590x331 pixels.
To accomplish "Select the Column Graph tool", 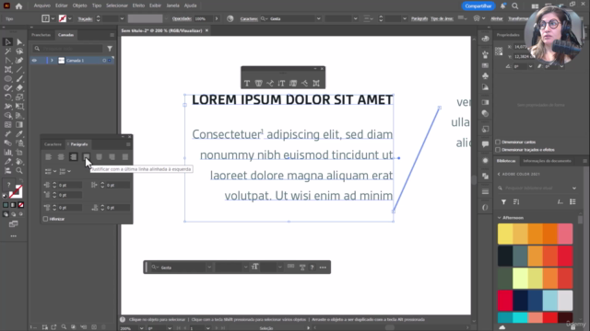I will pos(8,153).
